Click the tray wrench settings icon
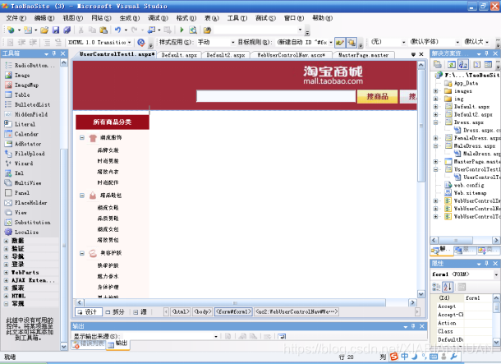This screenshot has height=364, width=501. pyautogui.click(x=453, y=357)
